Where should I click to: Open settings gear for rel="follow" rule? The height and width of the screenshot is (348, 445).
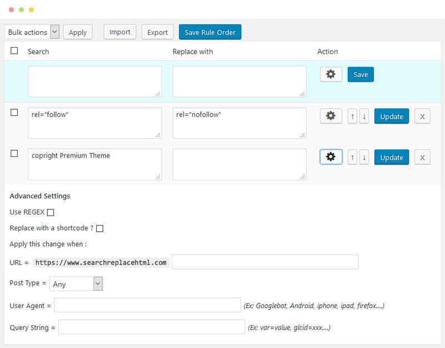331,116
